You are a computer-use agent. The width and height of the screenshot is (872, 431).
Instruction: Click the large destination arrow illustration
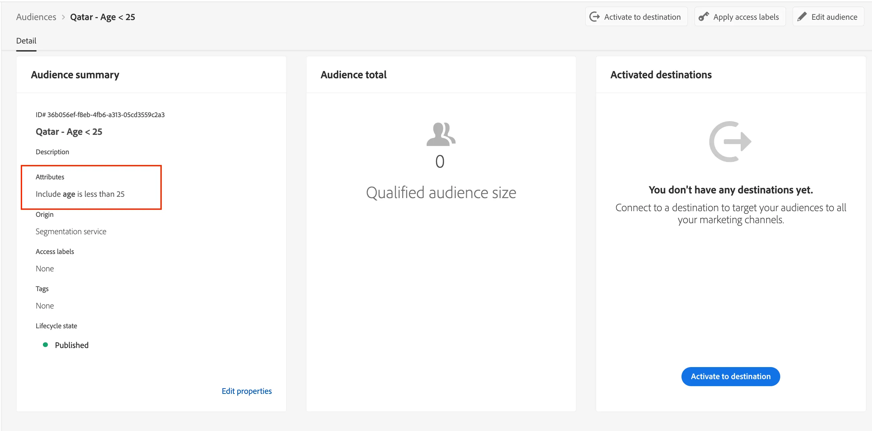pos(730,142)
